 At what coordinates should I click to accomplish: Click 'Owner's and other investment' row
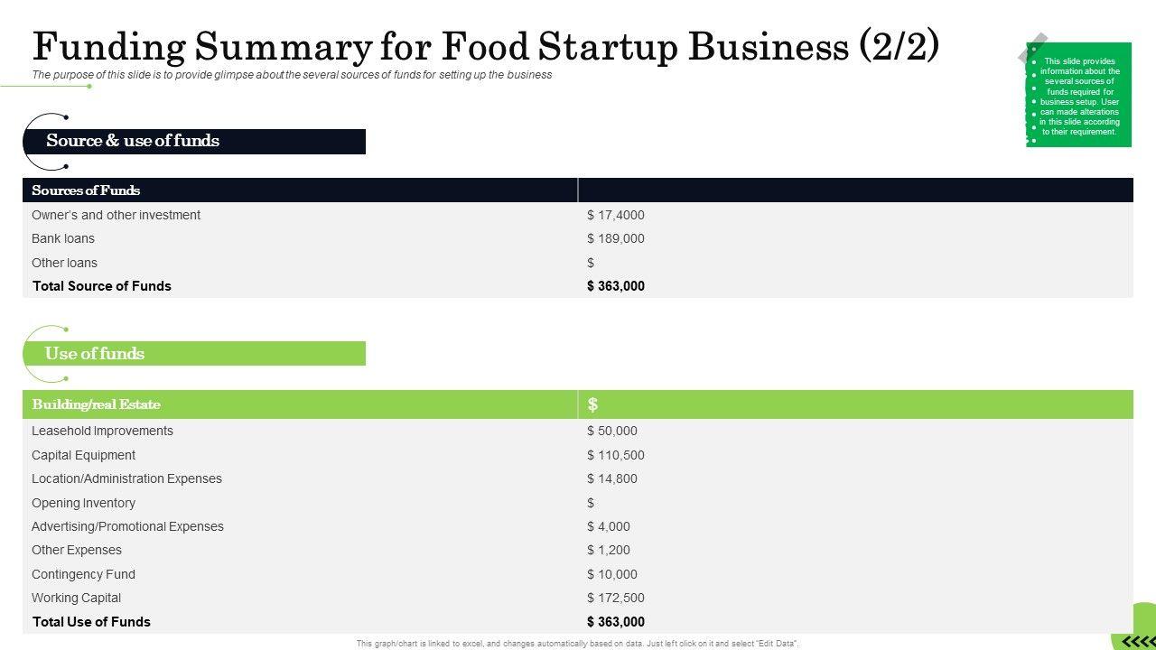[x=116, y=215]
